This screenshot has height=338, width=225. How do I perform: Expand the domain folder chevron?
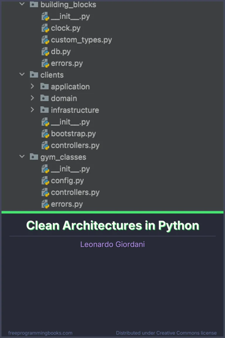click(x=32, y=98)
